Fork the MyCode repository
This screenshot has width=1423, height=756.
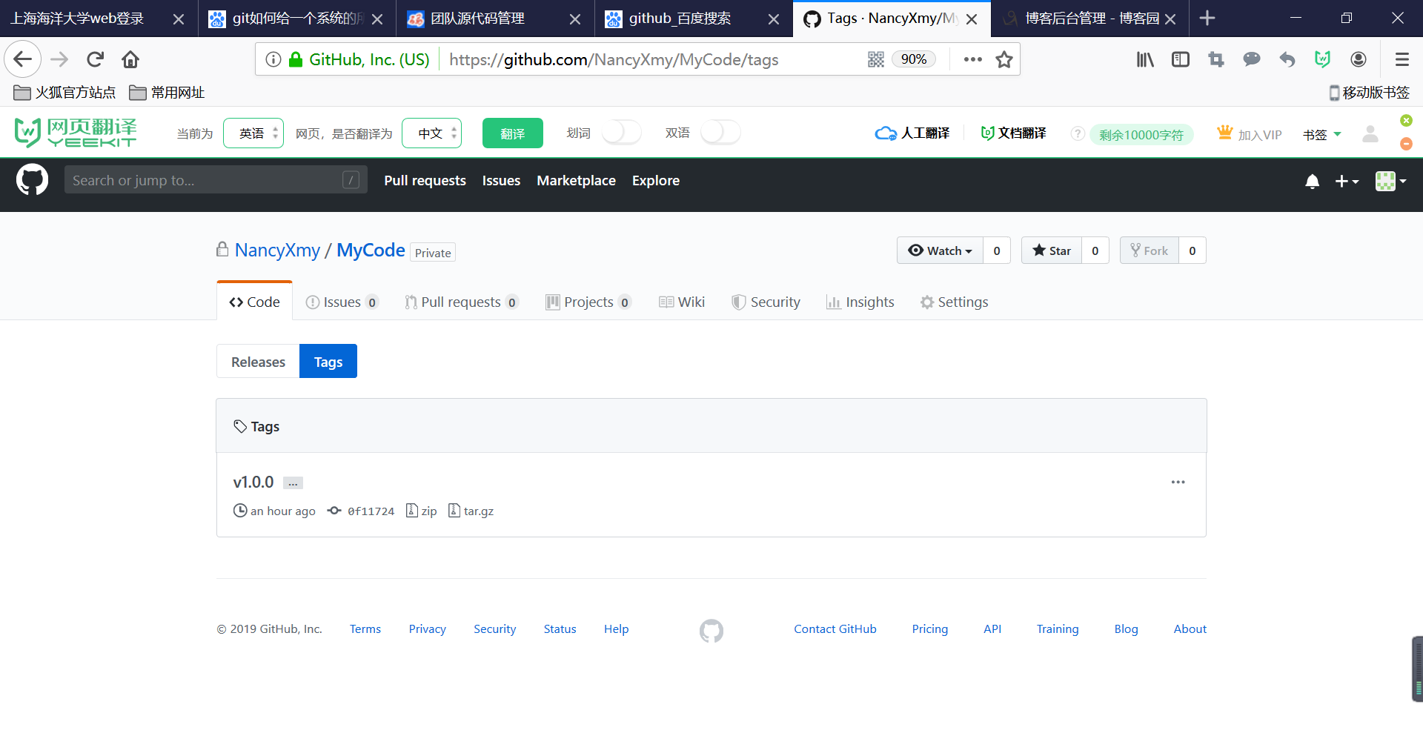(x=1149, y=251)
